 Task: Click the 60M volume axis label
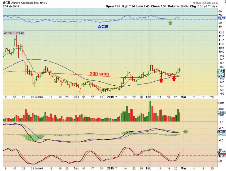pos(221,103)
